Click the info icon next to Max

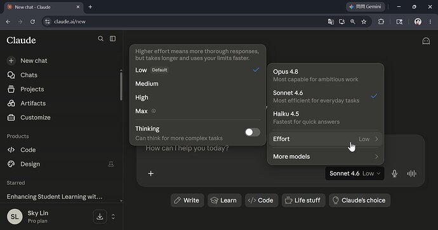pyautogui.click(x=154, y=111)
